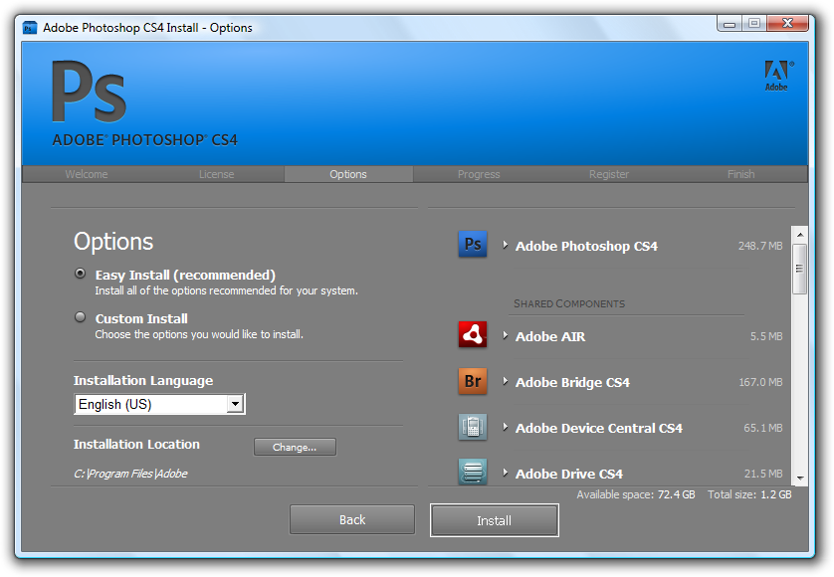
Task: Expand the Adobe AIR component arrow
Action: (x=506, y=335)
